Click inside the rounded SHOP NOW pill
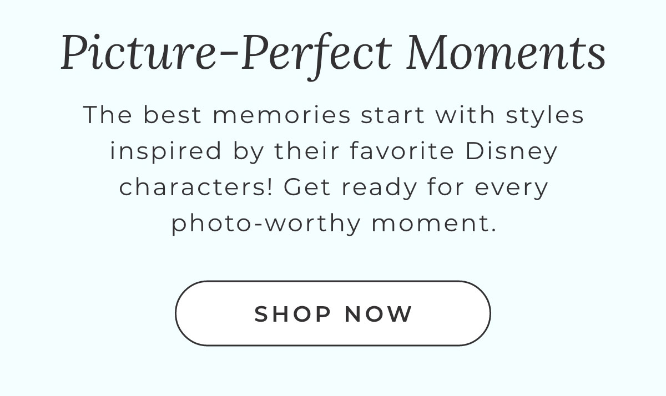The width and height of the screenshot is (666, 396). coord(333,313)
